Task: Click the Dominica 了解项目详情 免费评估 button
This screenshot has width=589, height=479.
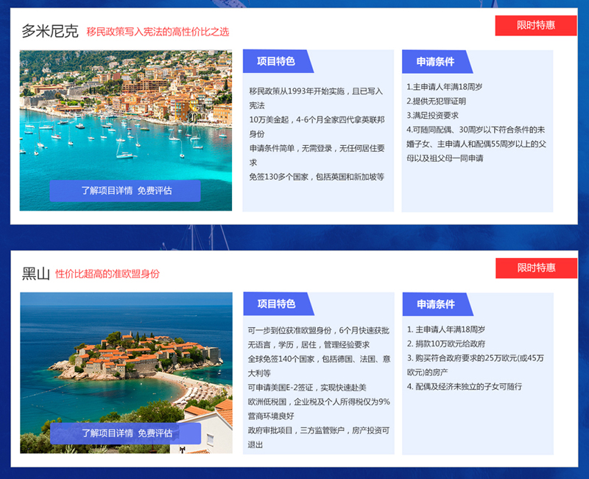Action: (125, 191)
